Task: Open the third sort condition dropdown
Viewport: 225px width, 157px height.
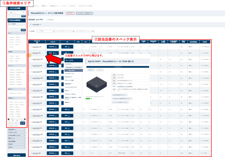Action: (x=85, y=31)
